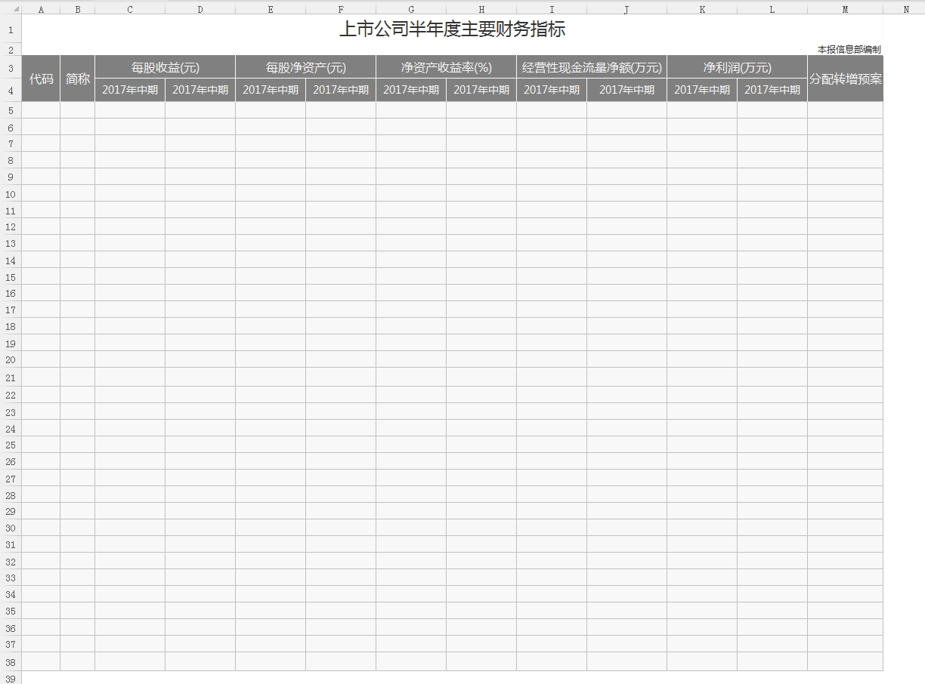
Task: Select row 20 header
Action: point(11,359)
